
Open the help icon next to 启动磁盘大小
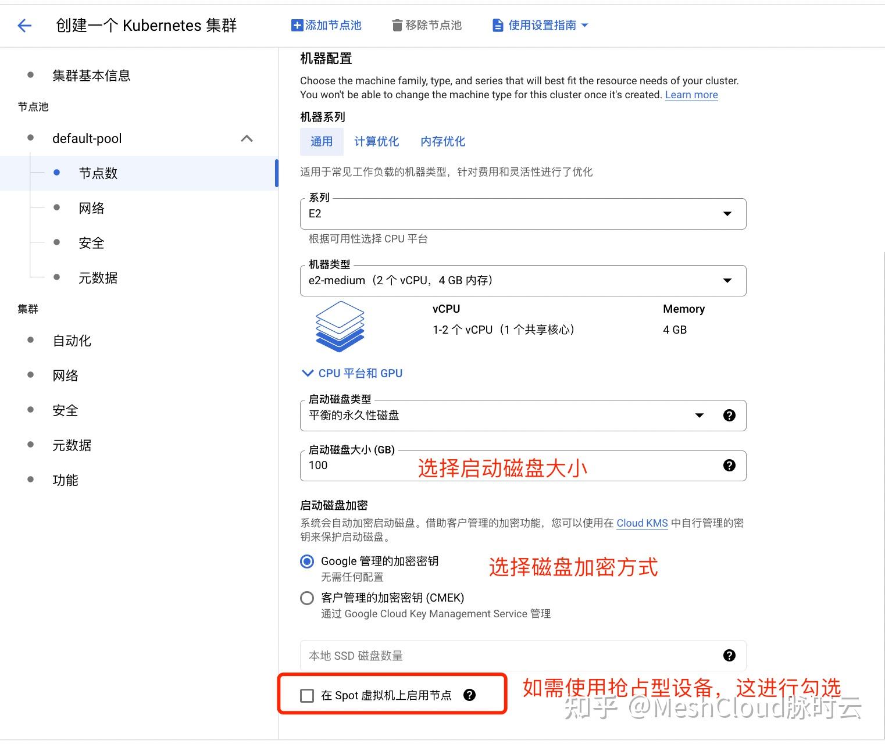(x=729, y=465)
